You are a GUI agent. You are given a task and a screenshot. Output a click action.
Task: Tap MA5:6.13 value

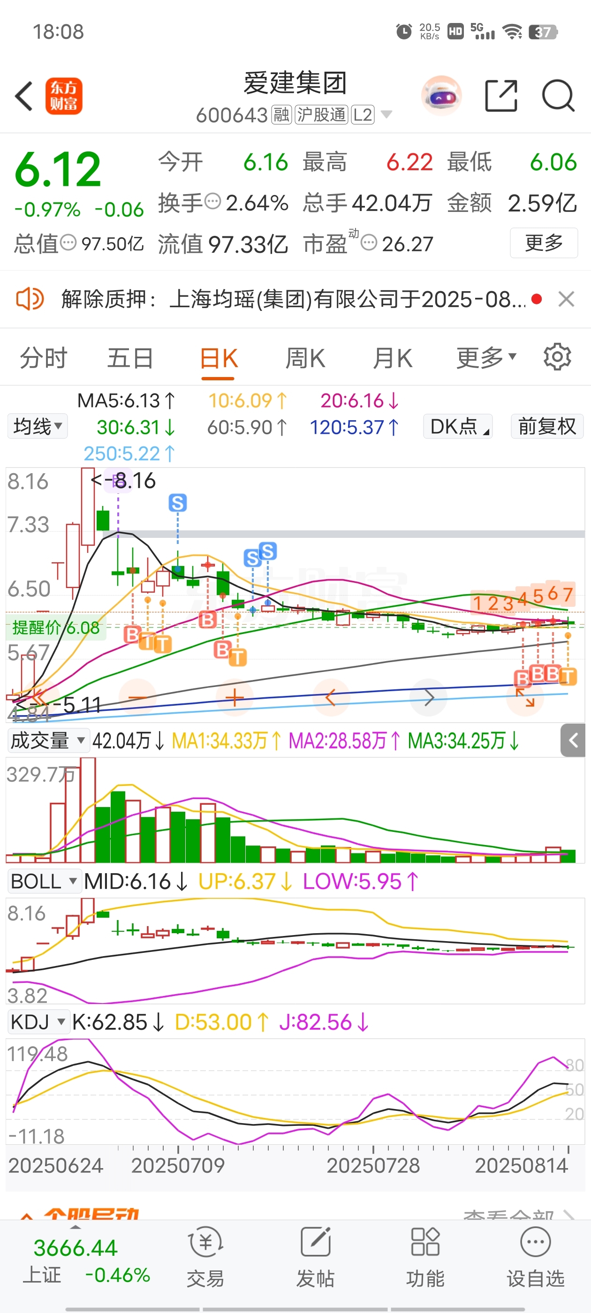127,400
